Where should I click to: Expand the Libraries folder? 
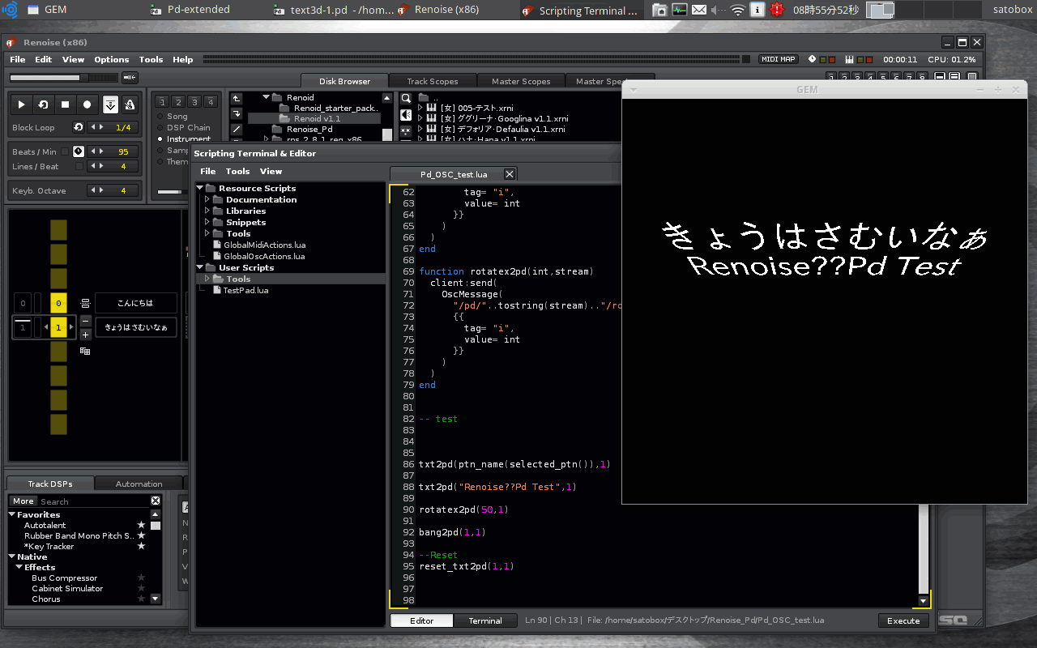point(207,211)
